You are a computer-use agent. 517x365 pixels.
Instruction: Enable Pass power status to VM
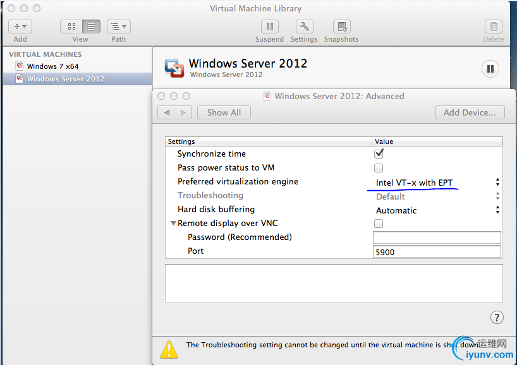[379, 168]
